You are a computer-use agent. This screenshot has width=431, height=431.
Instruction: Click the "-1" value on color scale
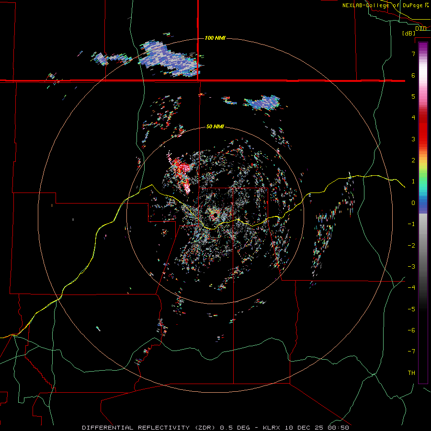(411, 224)
